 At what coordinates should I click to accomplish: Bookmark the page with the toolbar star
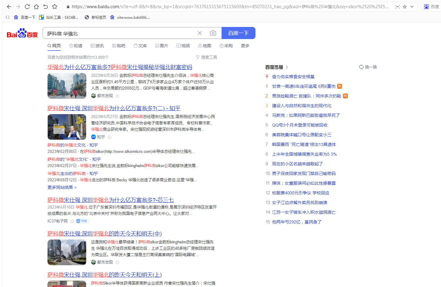(x=54, y=7)
